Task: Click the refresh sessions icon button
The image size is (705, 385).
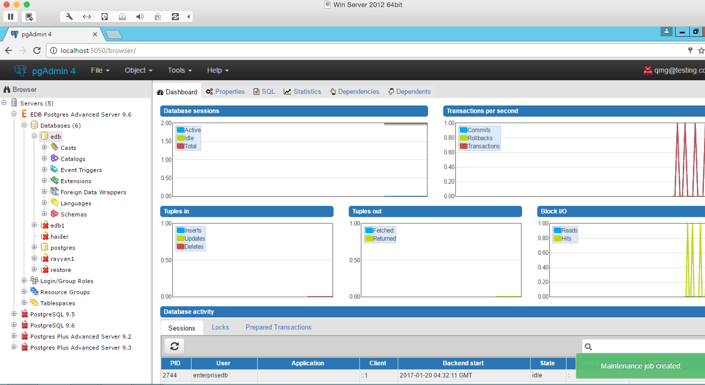Action: pyautogui.click(x=174, y=346)
